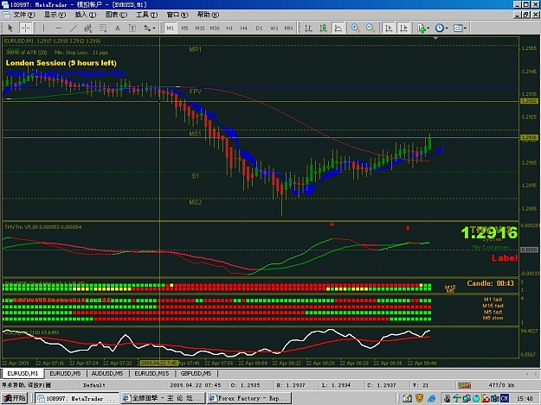
Task: Toggle chart auto scroll
Action: (x=389, y=28)
